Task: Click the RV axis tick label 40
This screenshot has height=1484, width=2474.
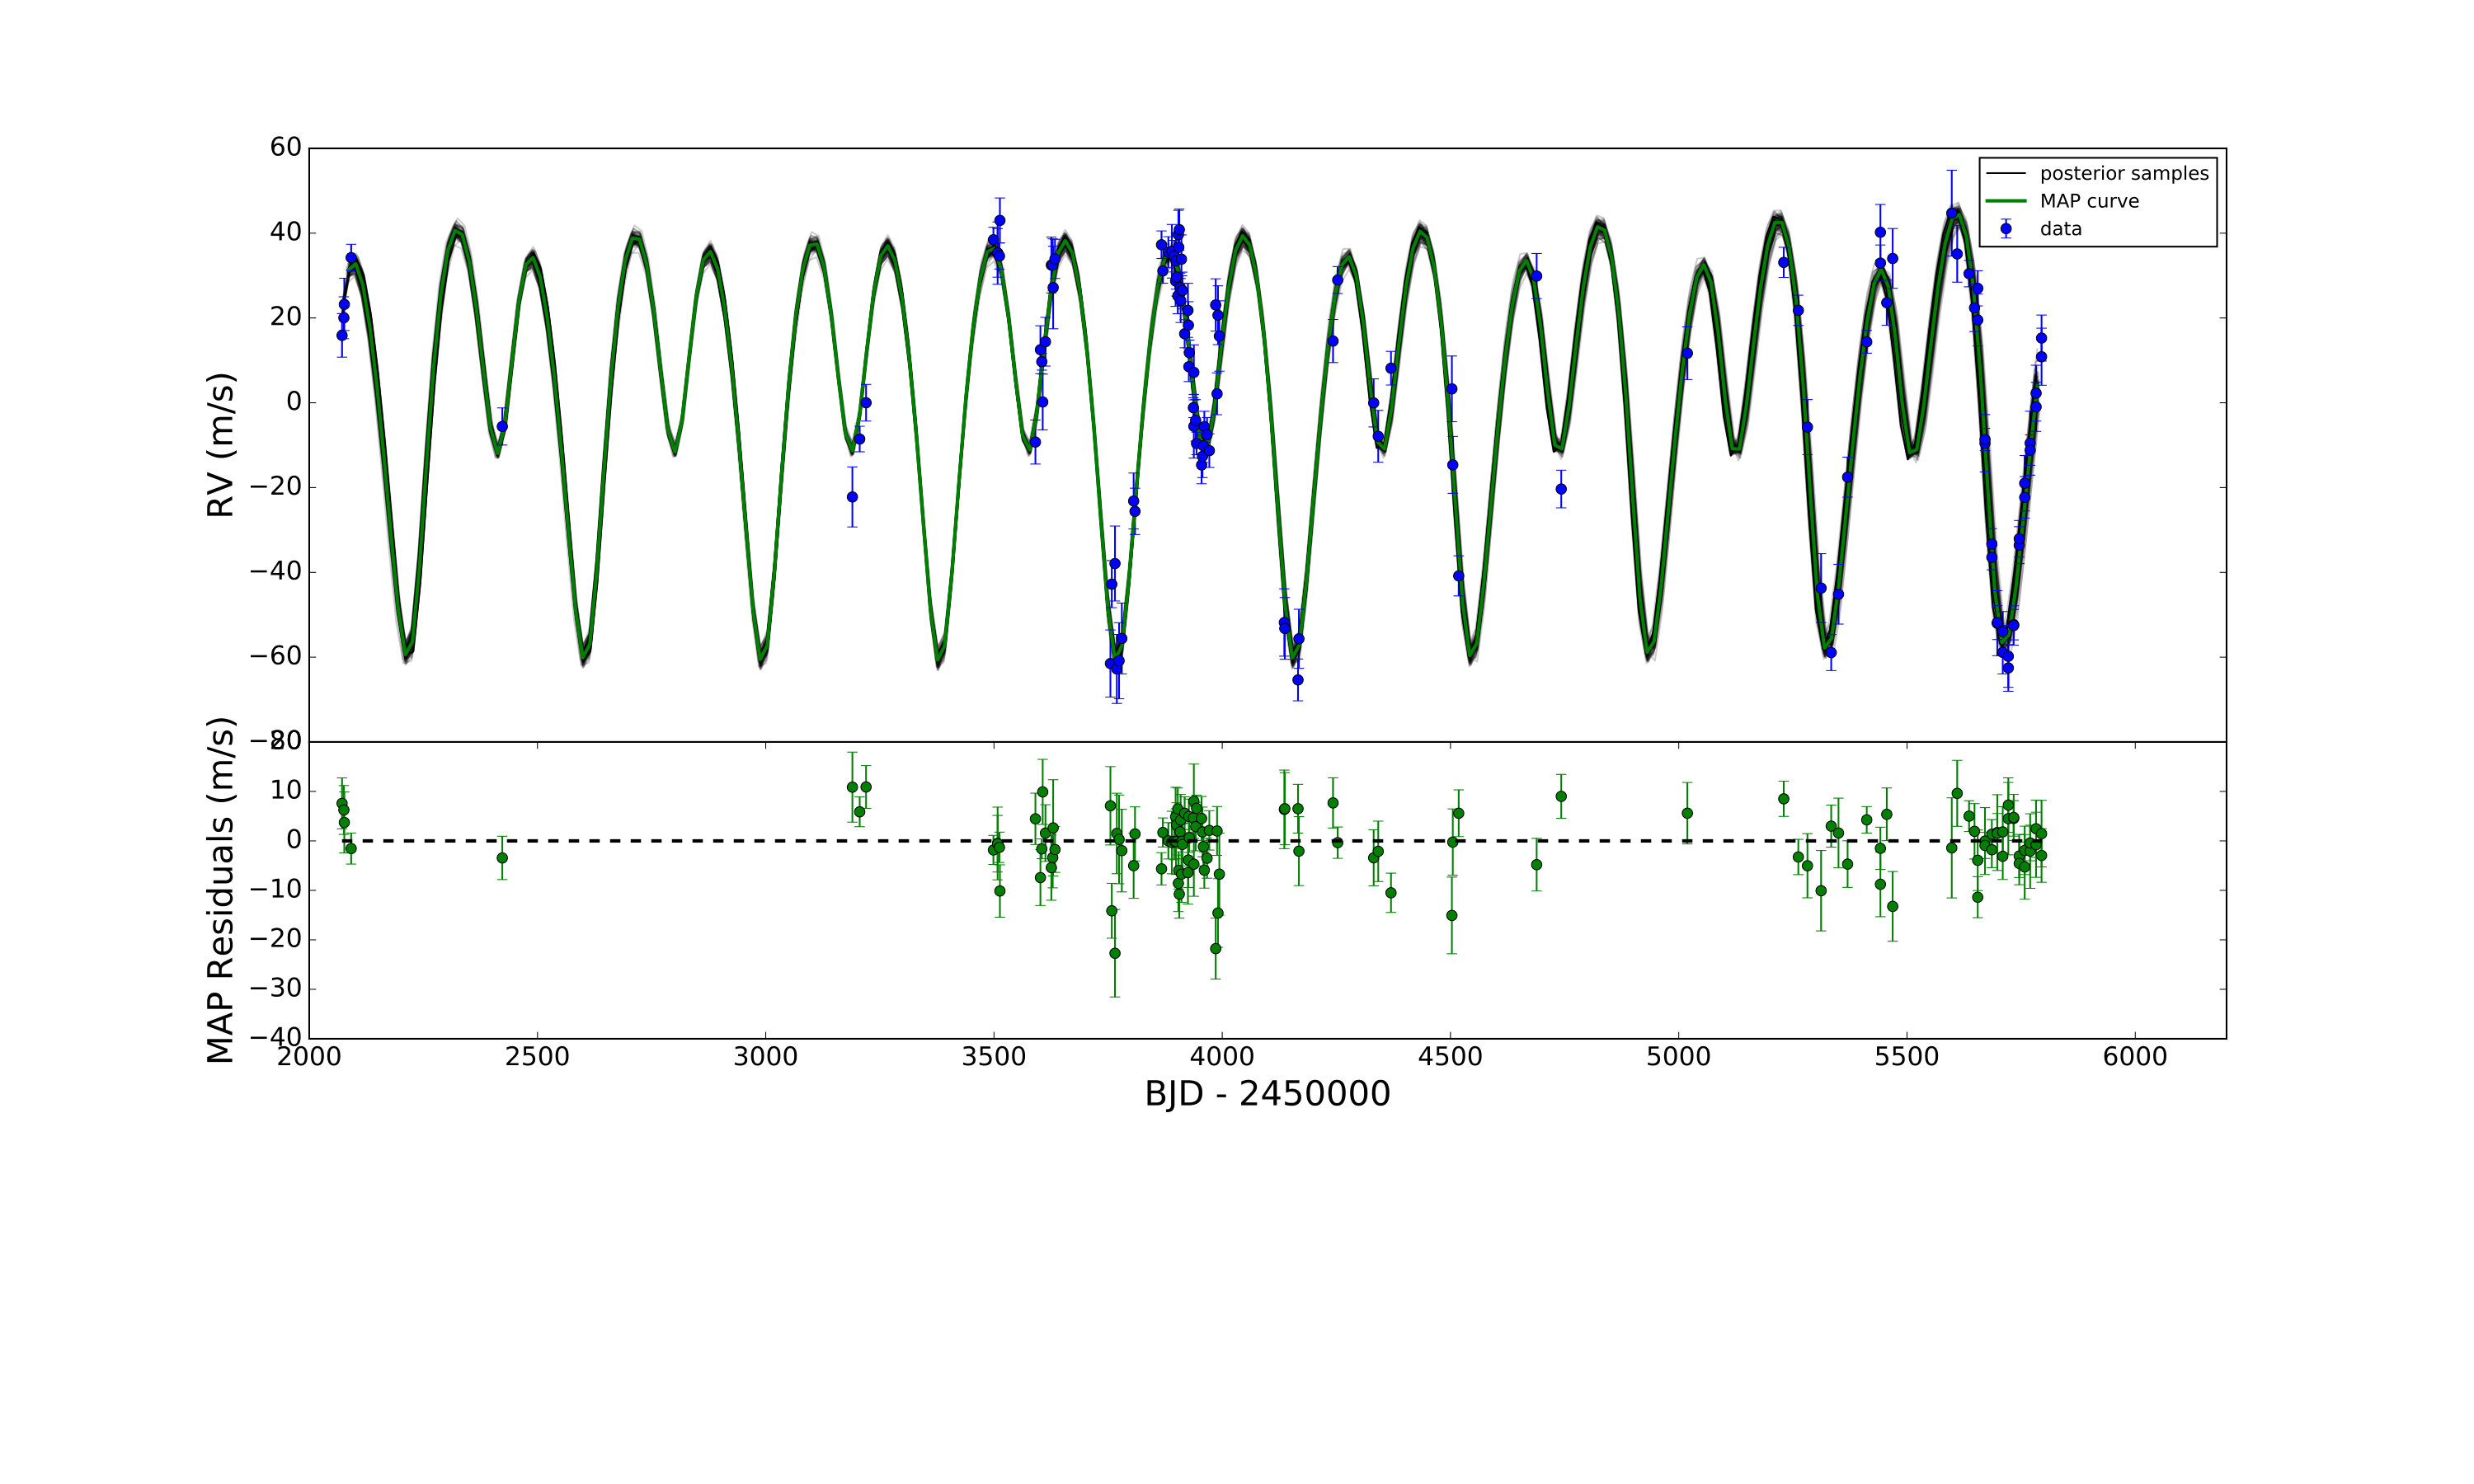Action: (285, 232)
